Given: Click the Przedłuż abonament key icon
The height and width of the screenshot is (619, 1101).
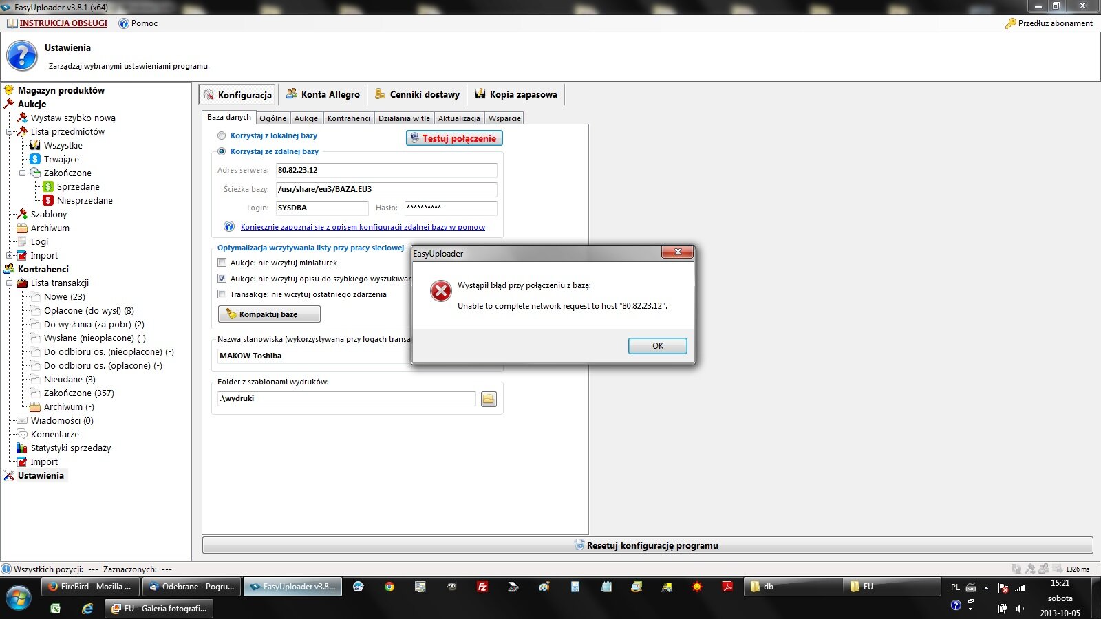Looking at the screenshot, I should (x=1010, y=23).
